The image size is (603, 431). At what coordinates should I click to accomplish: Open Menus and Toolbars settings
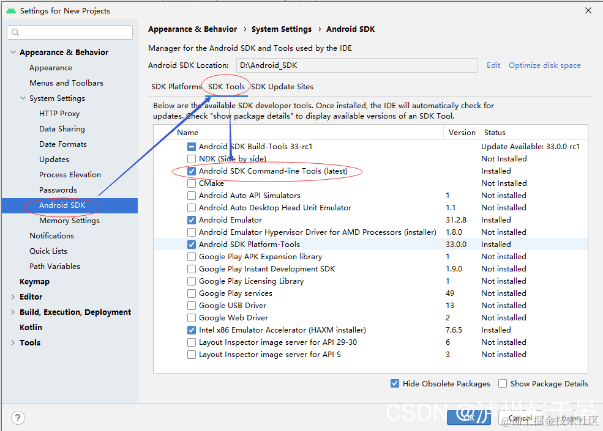[67, 83]
